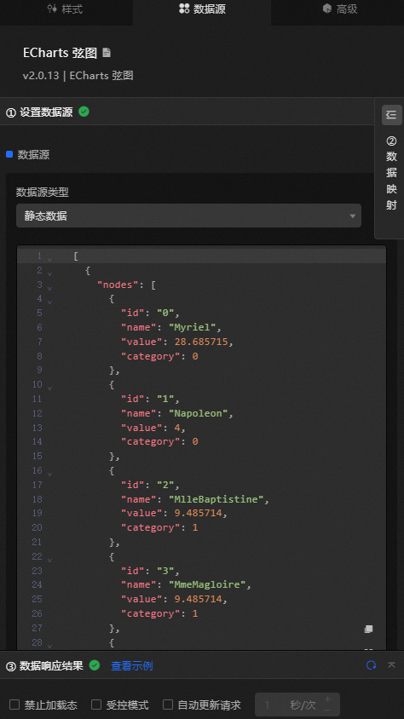Enable the 禁止加载态 checkbox
The height and width of the screenshot is (719, 404).
(14, 705)
